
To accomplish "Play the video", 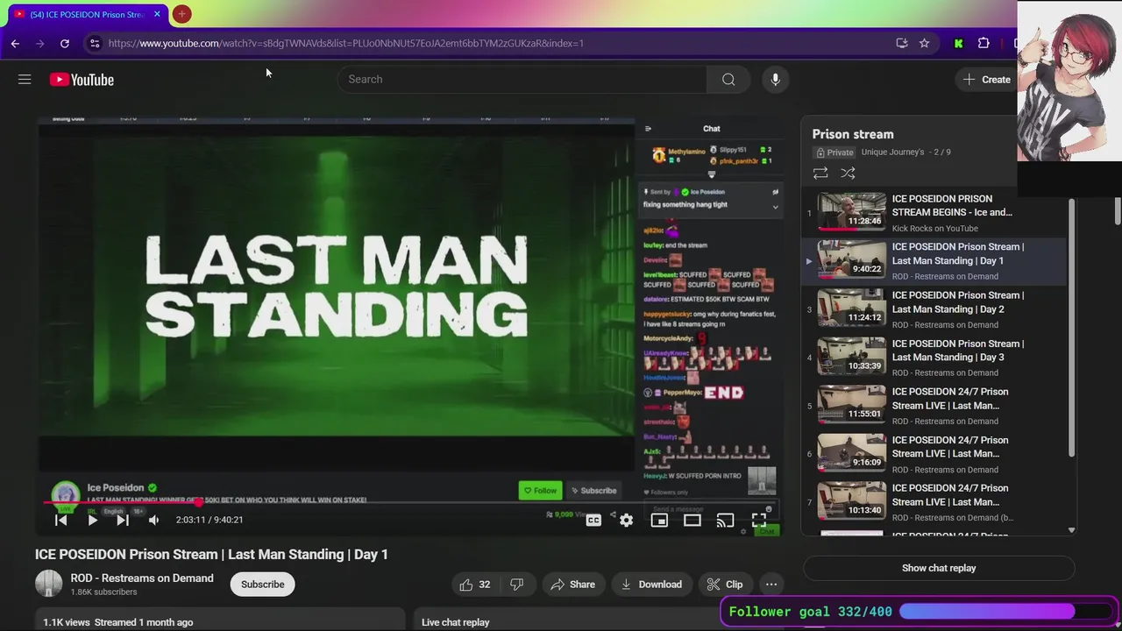I will [92, 520].
